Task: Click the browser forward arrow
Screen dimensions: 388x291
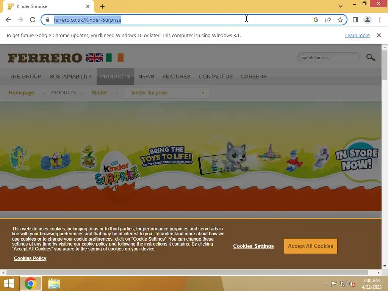Action: 20,20
